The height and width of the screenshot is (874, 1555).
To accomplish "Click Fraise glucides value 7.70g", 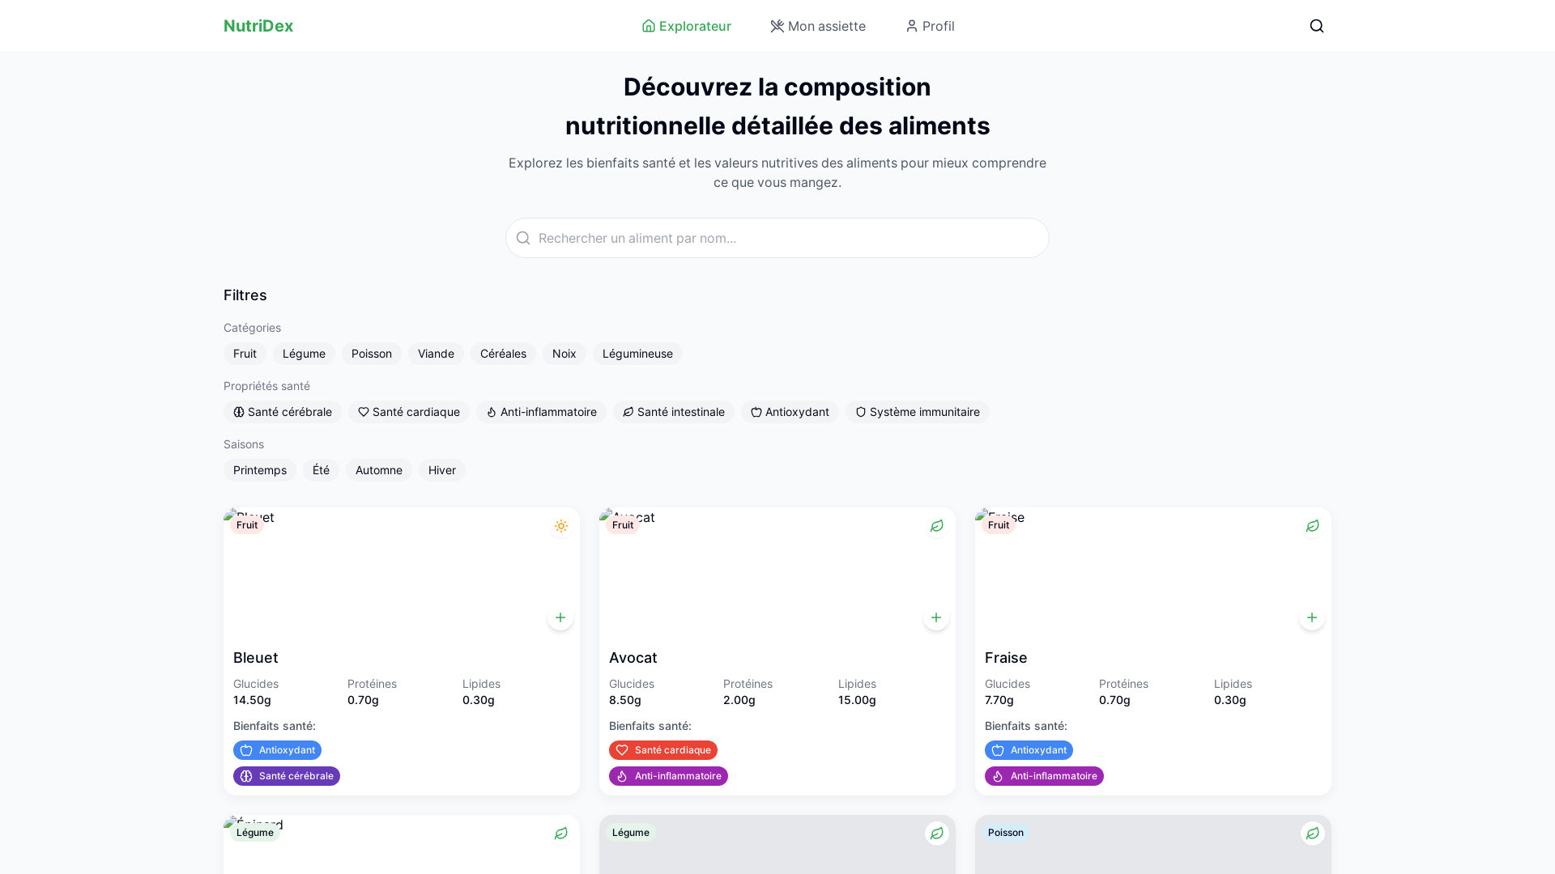I will tap(999, 700).
